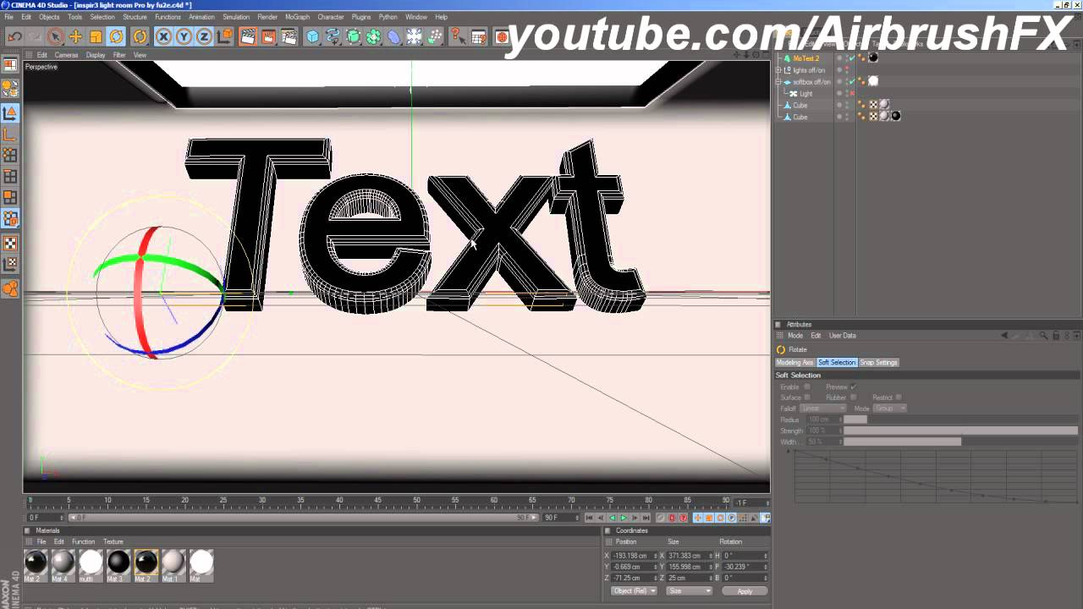This screenshot has height=609, width=1083.
Task: Open spline tools icon
Action: point(333,36)
